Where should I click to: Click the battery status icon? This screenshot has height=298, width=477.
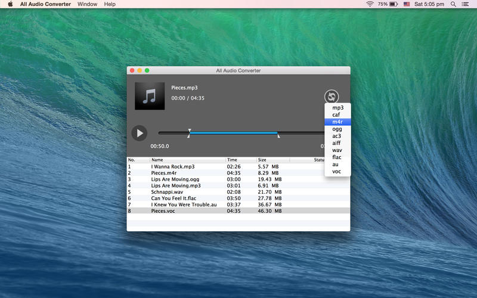[394, 4]
